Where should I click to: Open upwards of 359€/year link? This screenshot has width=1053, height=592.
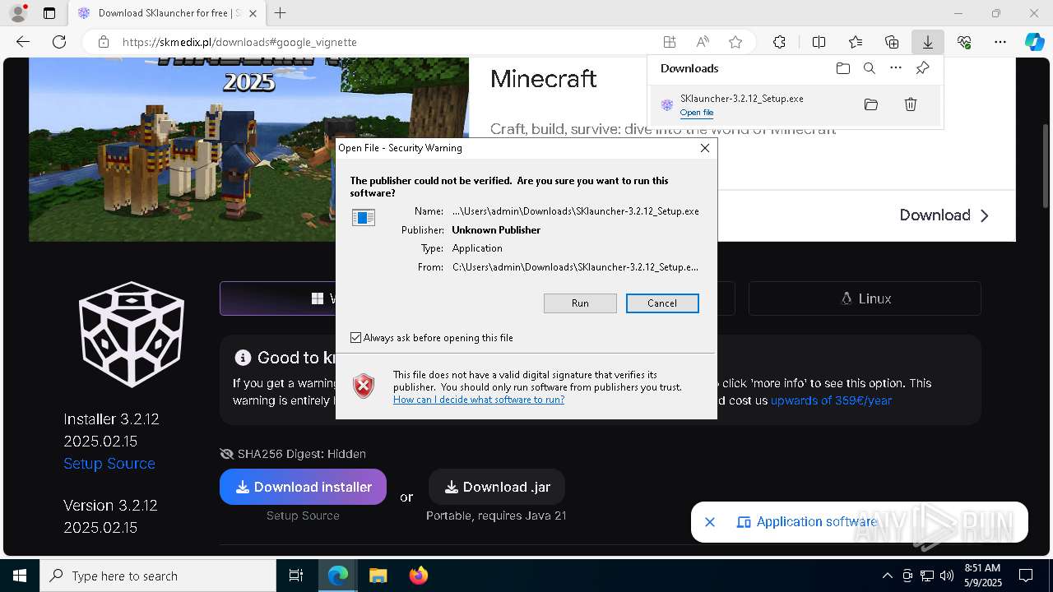click(x=831, y=400)
